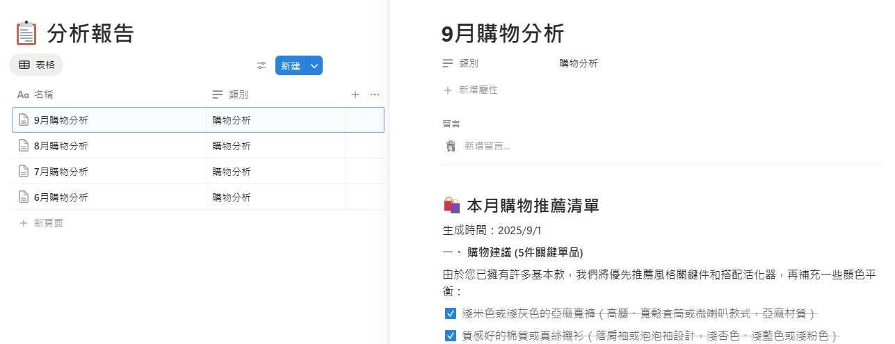Click the blue 新建 button
Image resolution: width=895 pixels, height=344 pixels.
click(291, 65)
